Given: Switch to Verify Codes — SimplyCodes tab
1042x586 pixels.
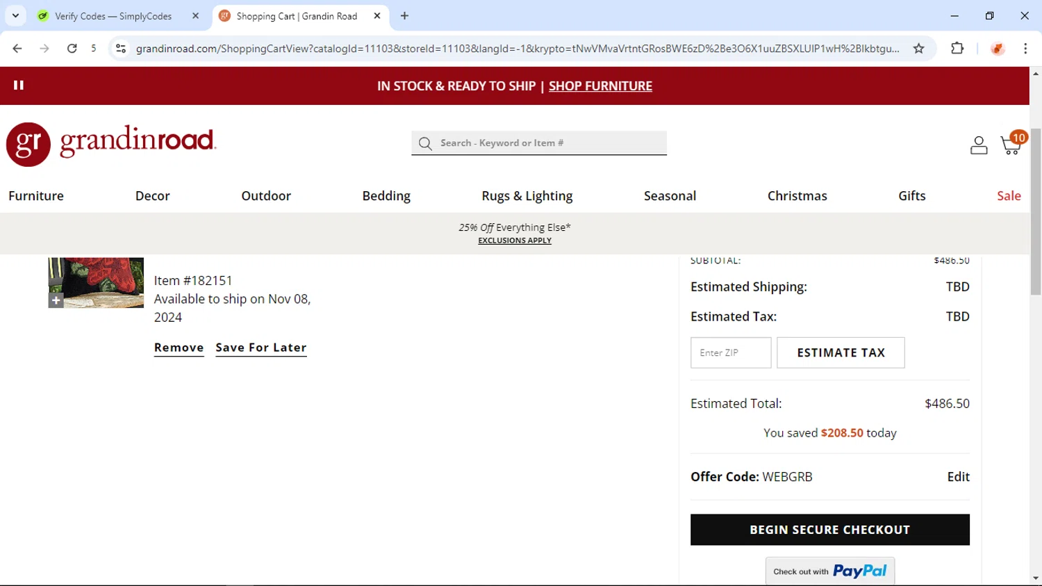Looking at the screenshot, I should (113, 16).
